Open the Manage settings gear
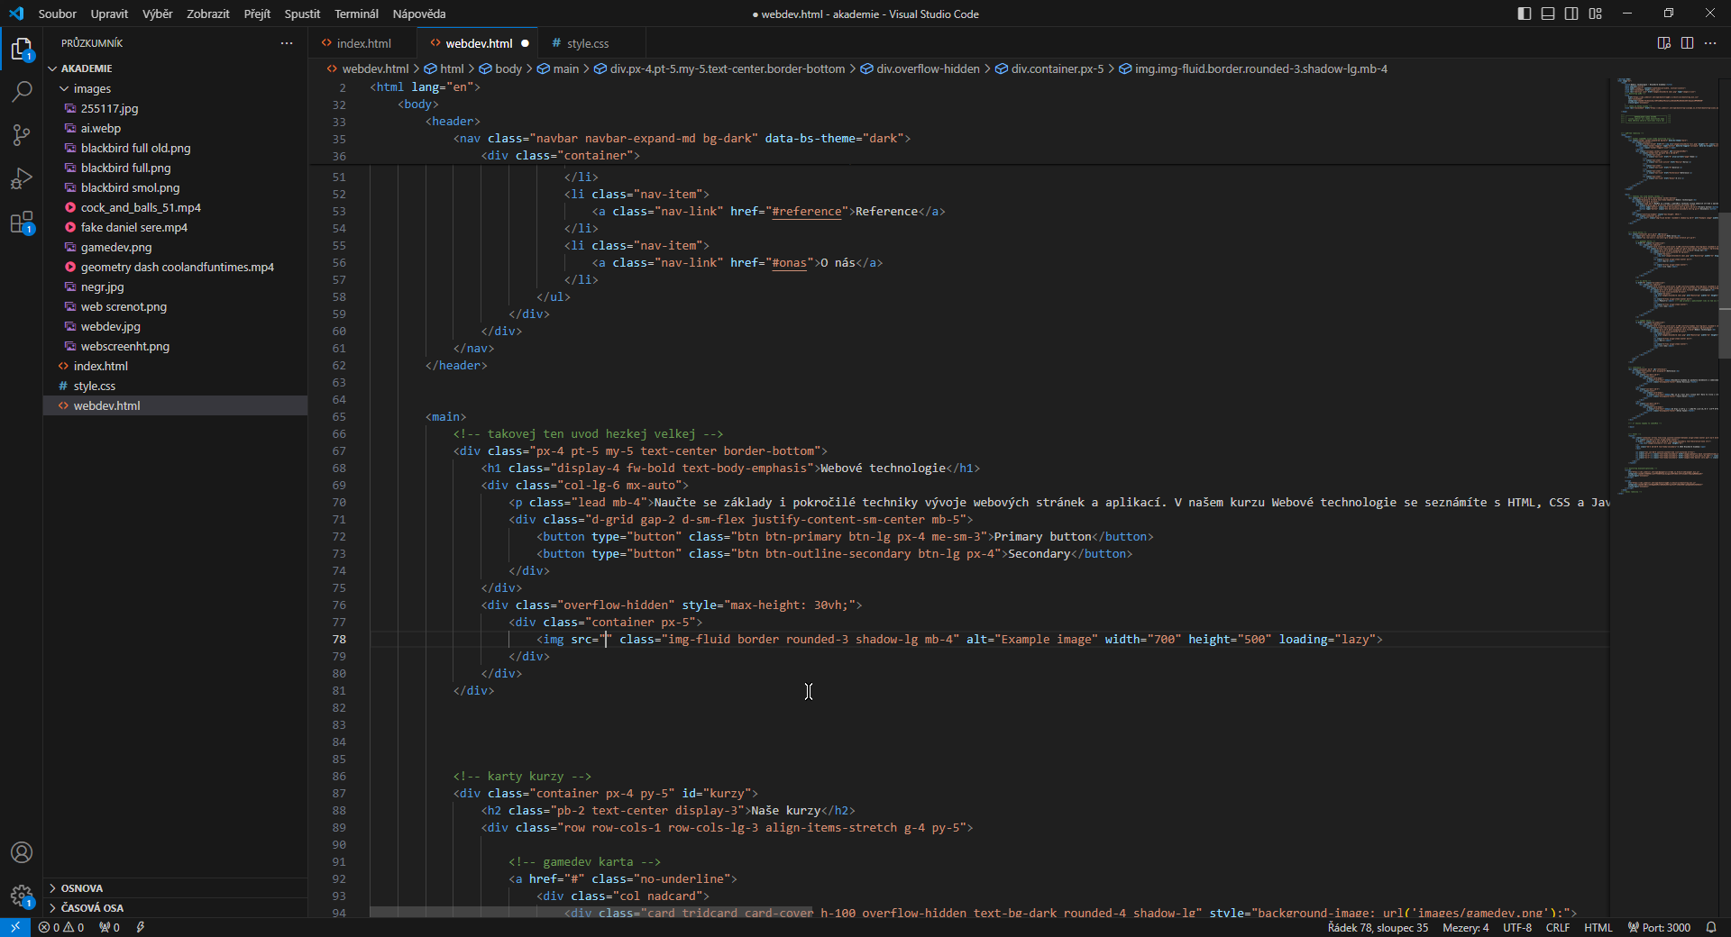 point(22,896)
